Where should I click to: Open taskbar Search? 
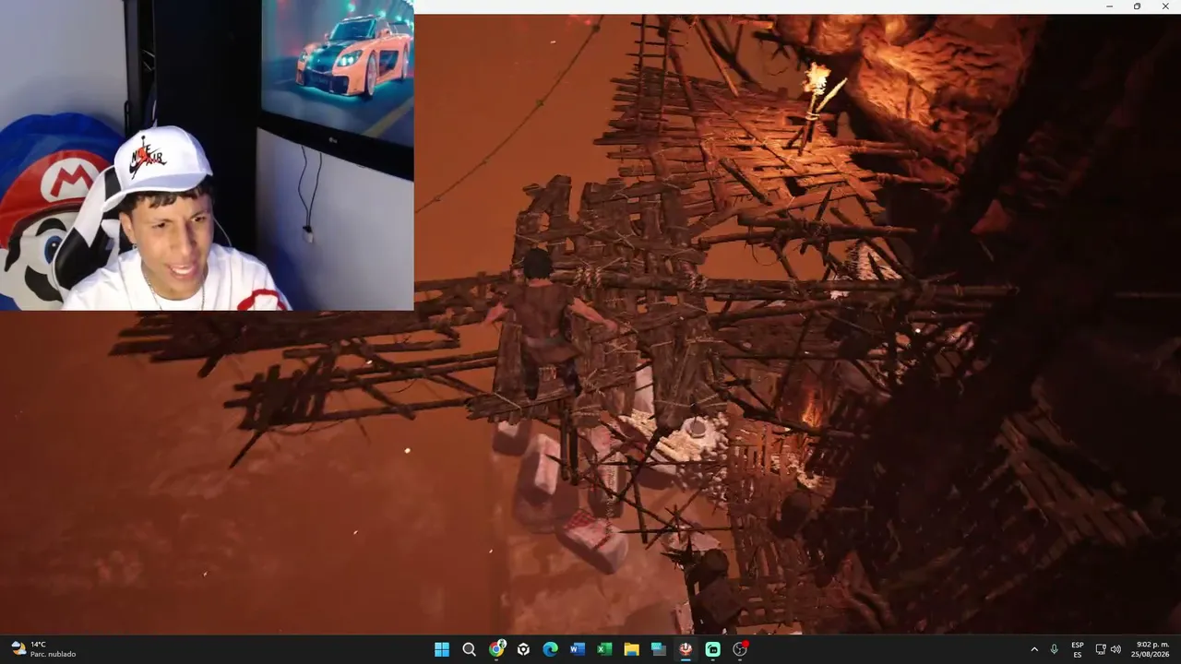coord(469,649)
